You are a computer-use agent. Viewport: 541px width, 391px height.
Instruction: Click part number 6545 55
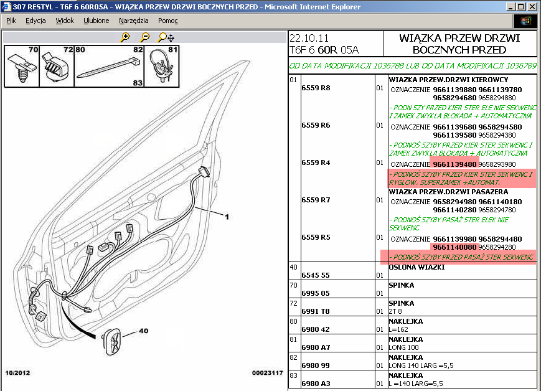[x=316, y=275]
